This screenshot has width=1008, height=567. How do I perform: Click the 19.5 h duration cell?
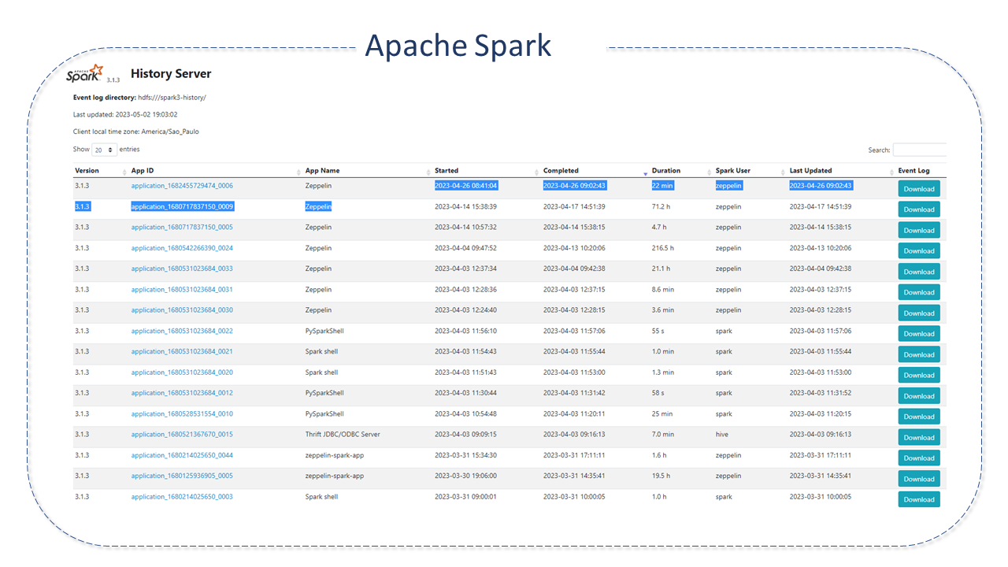click(x=662, y=476)
